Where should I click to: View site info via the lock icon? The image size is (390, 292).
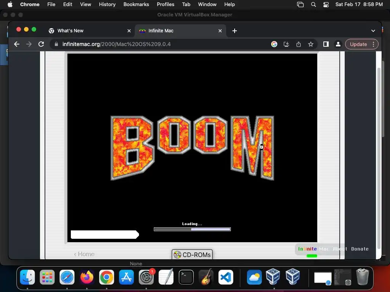(x=56, y=44)
